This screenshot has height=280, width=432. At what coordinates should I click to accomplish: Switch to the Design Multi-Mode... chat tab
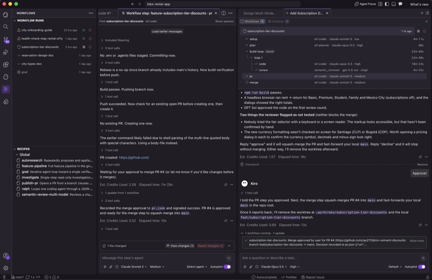(x=260, y=13)
